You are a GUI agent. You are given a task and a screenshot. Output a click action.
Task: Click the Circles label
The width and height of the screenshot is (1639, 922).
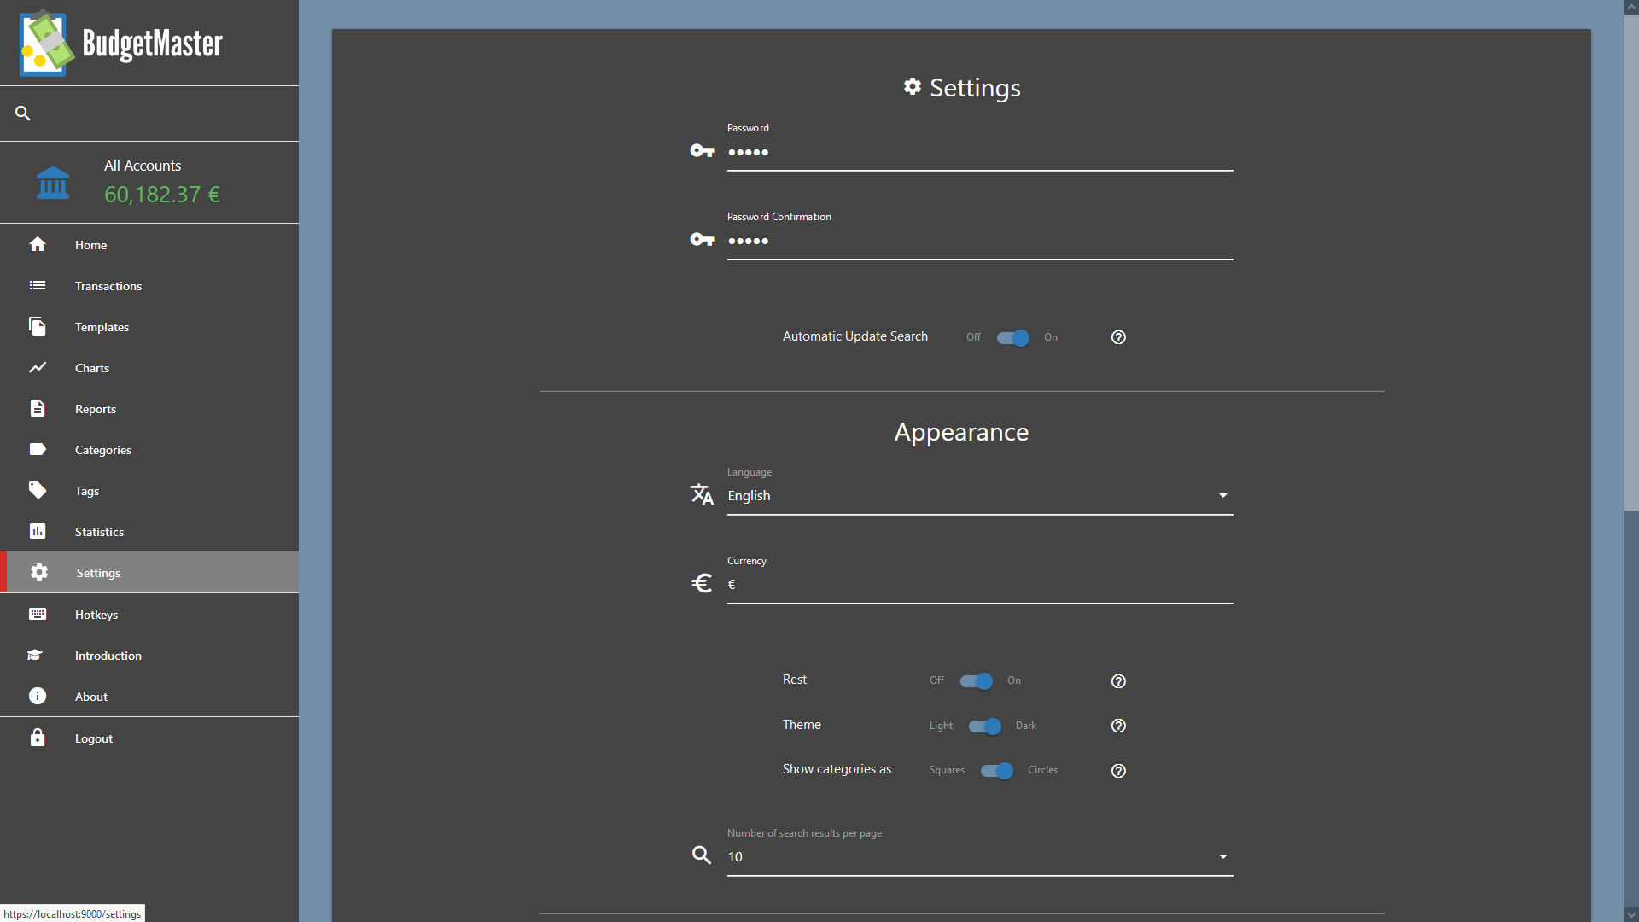tap(1042, 770)
